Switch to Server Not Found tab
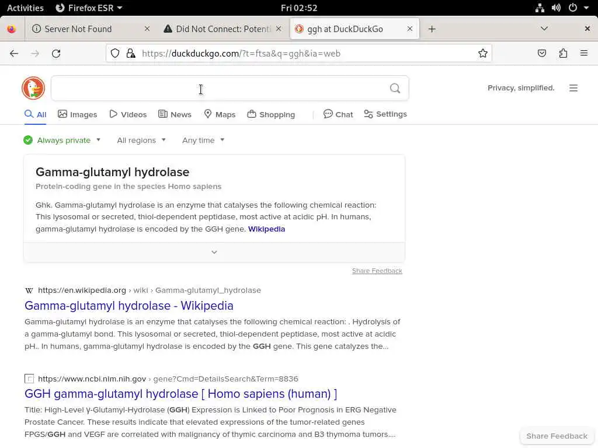The image size is (598, 448). coord(91,29)
